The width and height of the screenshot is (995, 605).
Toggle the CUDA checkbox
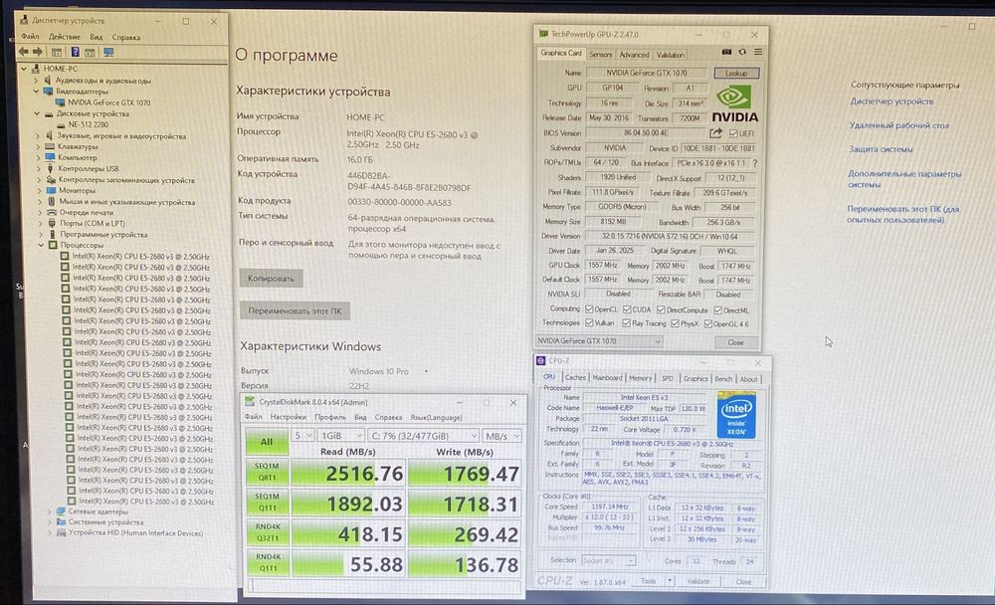coord(627,309)
